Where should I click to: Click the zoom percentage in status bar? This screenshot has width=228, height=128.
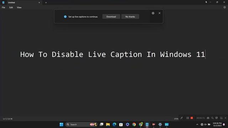[x=176, y=119]
